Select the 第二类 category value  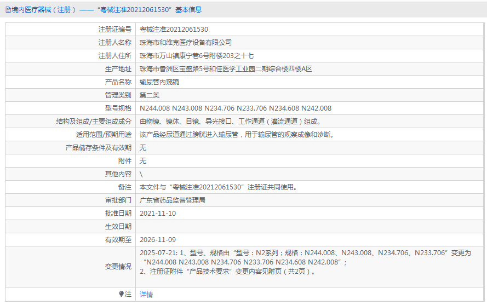pos(150,95)
